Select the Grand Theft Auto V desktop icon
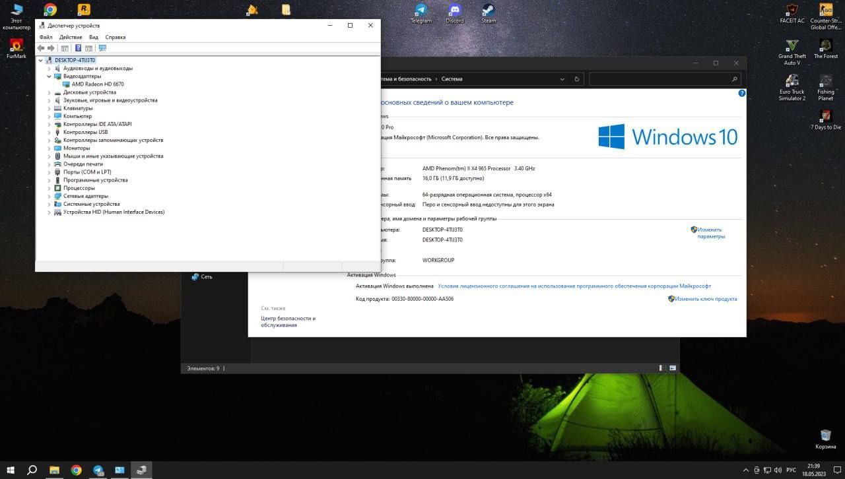Viewport: 845px width, 479px height. point(792,52)
